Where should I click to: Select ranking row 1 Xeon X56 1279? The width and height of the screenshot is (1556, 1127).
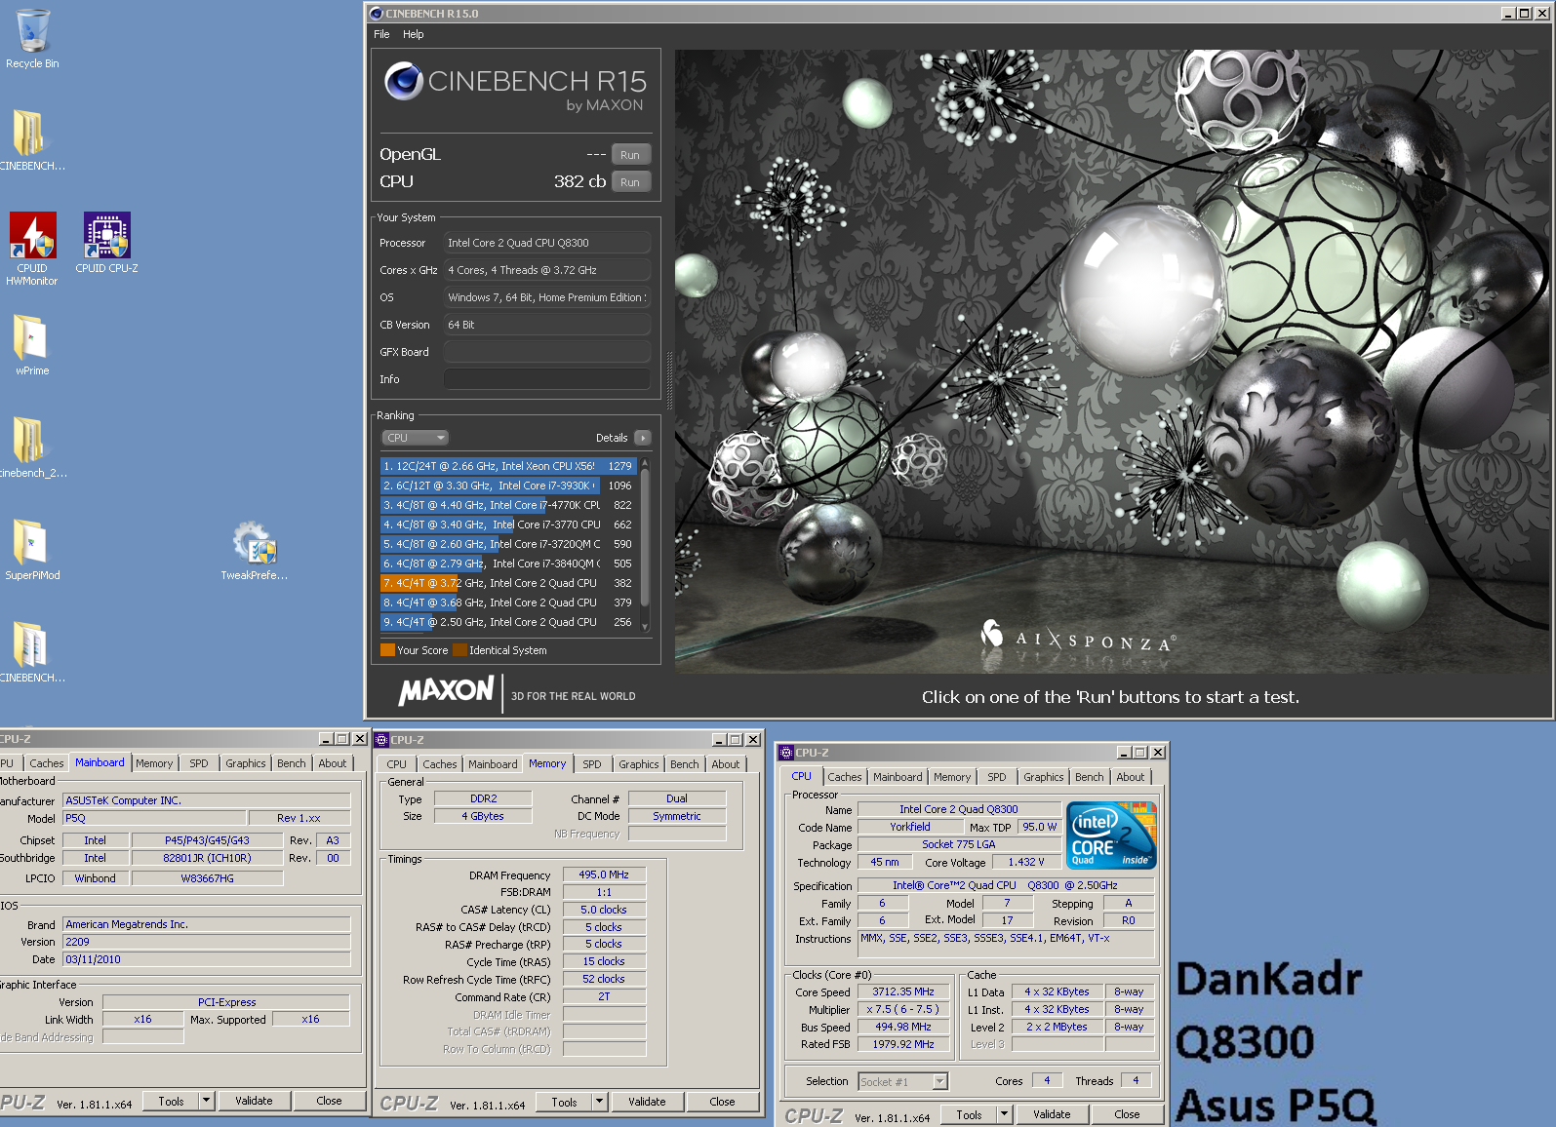pos(508,466)
